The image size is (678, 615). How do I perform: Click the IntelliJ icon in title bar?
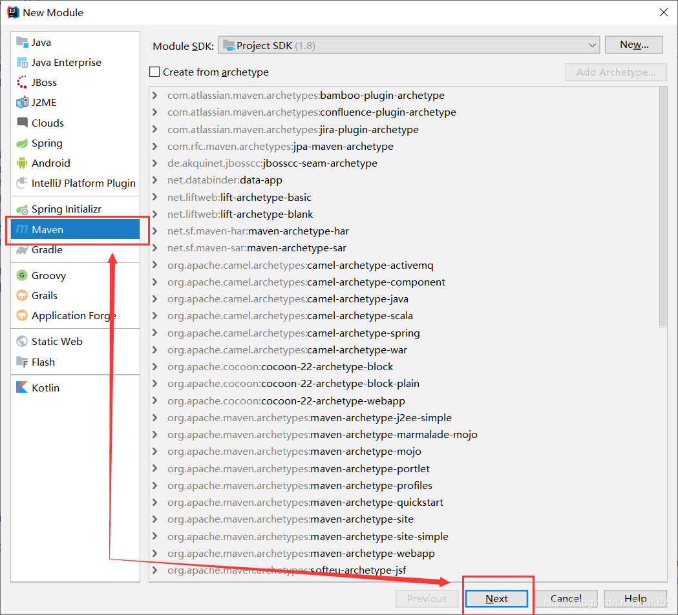[x=13, y=12]
